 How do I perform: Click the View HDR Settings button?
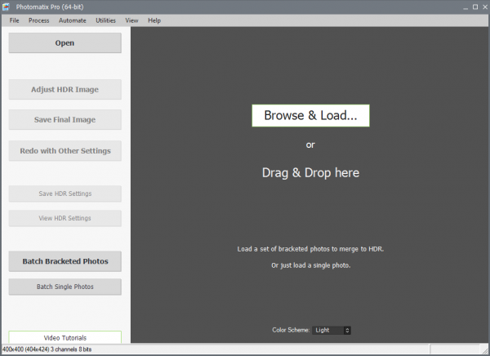65,218
